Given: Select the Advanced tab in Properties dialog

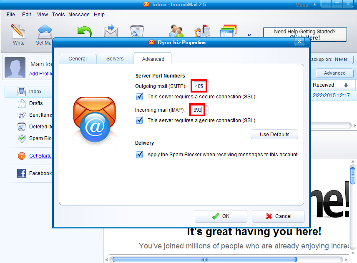Looking at the screenshot, I should pos(153,59).
